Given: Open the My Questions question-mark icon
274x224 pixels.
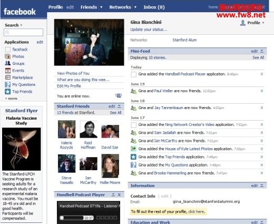Looking at the screenshot, I should [8, 84].
